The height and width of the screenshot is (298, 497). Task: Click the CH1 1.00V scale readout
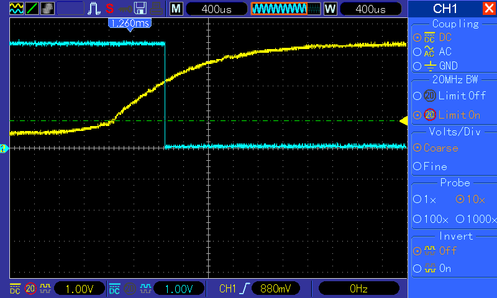tap(80, 289)
